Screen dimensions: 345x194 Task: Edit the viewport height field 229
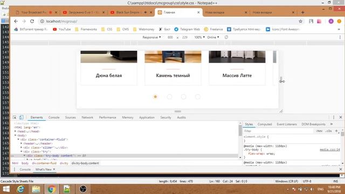point(185,37)
